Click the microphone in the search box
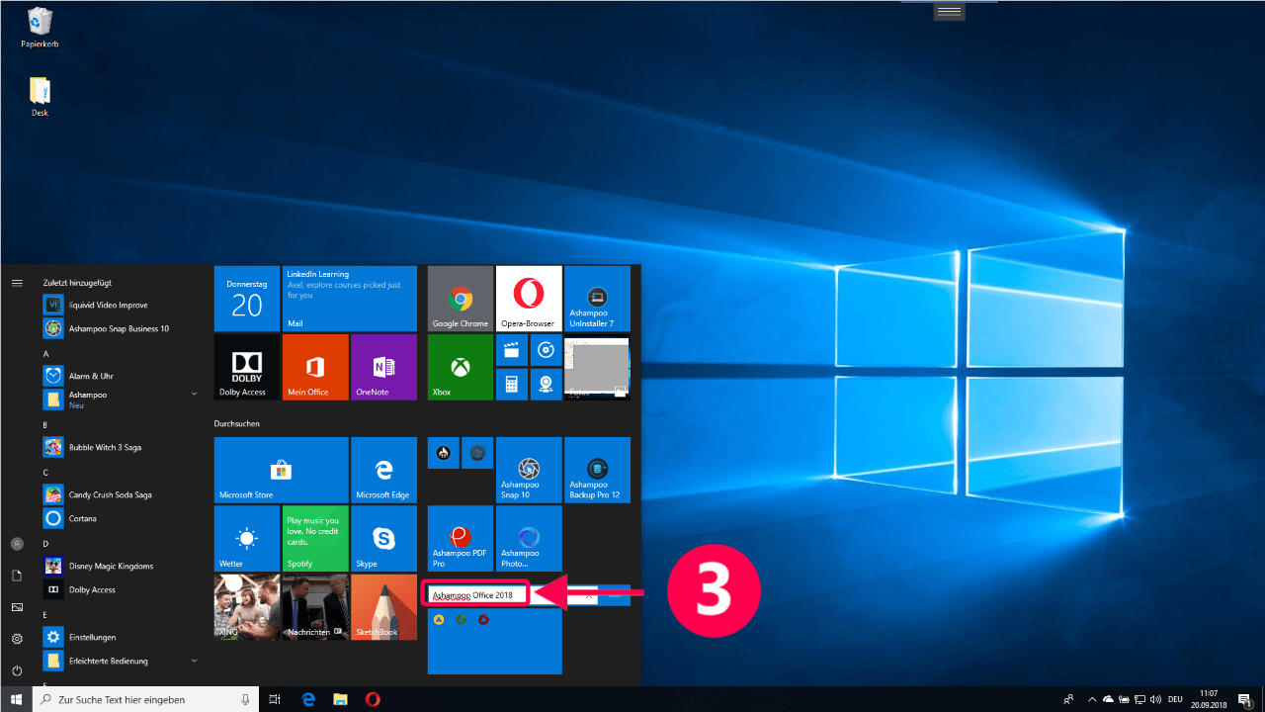This screenshot has width=1265, height=712. coord(246,699)
